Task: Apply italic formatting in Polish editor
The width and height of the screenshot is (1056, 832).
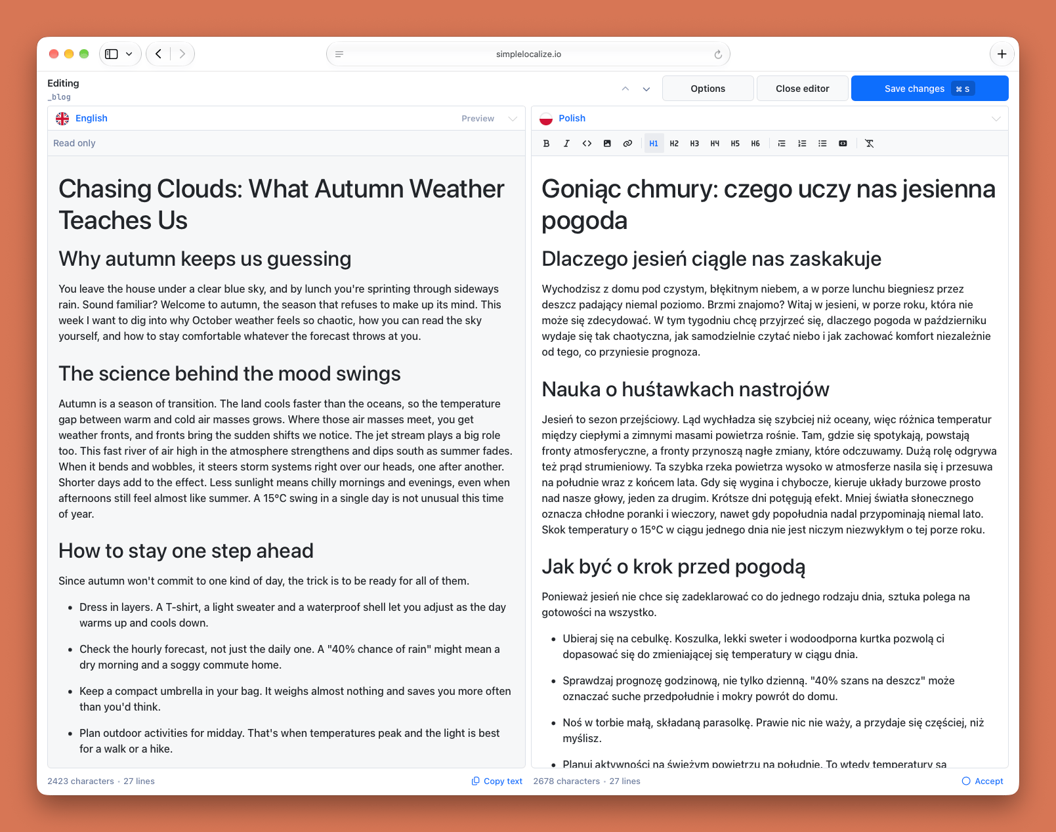Action: coord(566,143)
